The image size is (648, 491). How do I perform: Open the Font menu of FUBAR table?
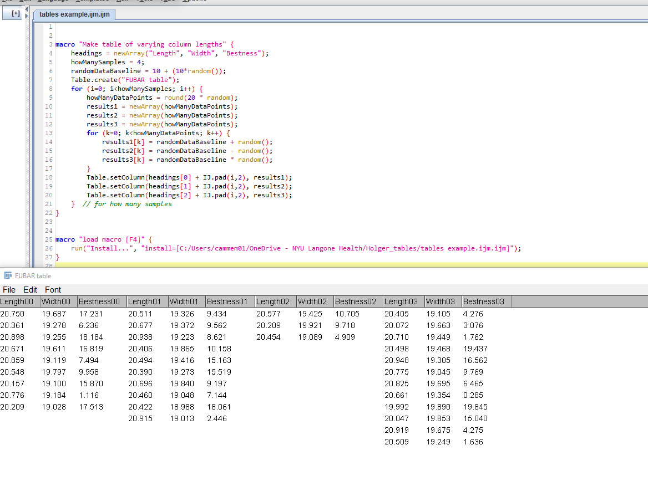53,290
